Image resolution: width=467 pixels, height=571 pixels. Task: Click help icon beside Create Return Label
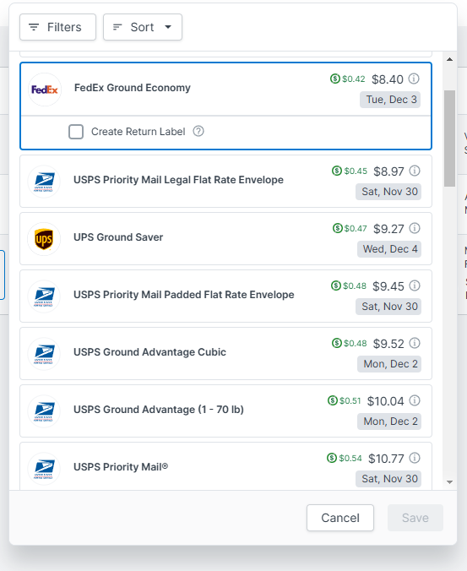point(198,131)
